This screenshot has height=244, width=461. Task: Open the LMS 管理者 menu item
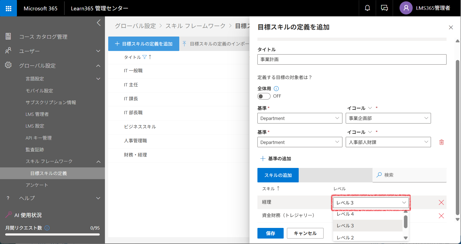37,114
